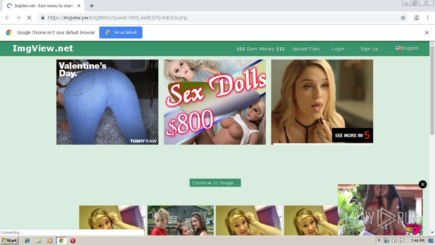Click the forward navigation arrow

click(x=18, y=18)
